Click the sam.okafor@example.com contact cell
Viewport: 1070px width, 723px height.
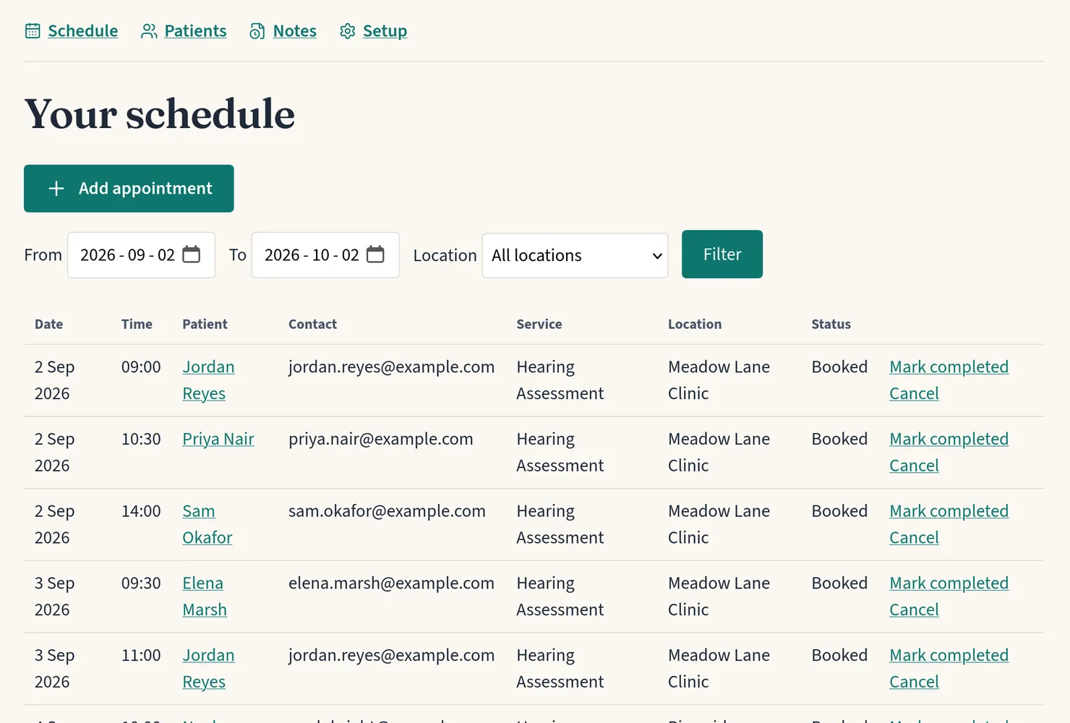coord(387,511)
